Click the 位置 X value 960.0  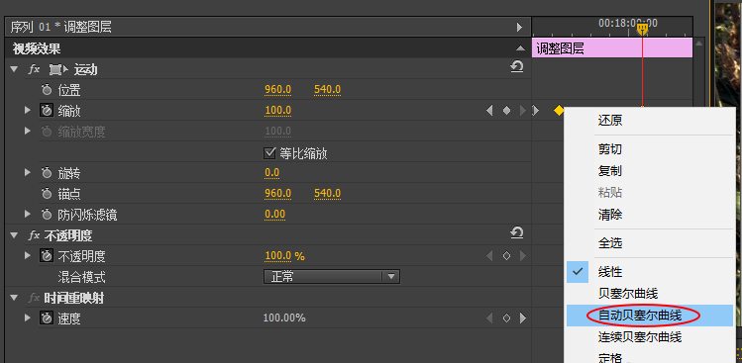[x=277, y=89]
